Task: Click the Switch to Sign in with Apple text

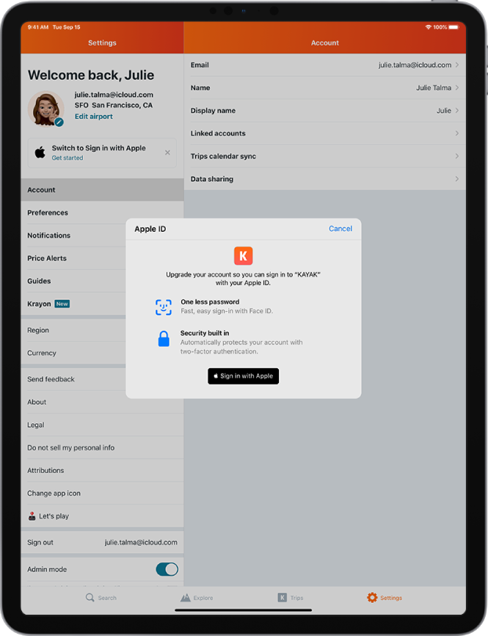Action: pyautogui.click(x=98, y=148)
